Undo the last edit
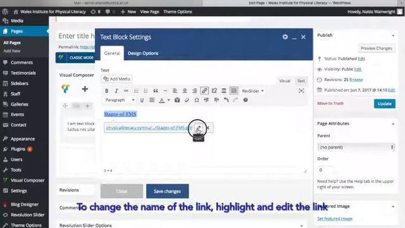The image size is (405, 228). [x=226, y=100]
